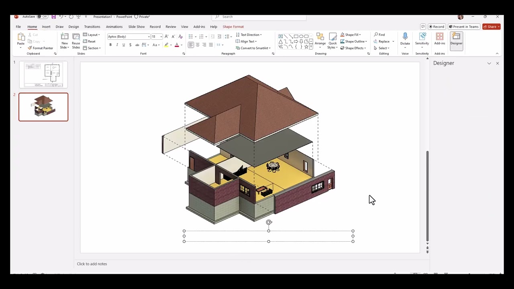Screen dimensions: 514x289
Task: Open the Align Text dropdown
Action: click(246, 41)
